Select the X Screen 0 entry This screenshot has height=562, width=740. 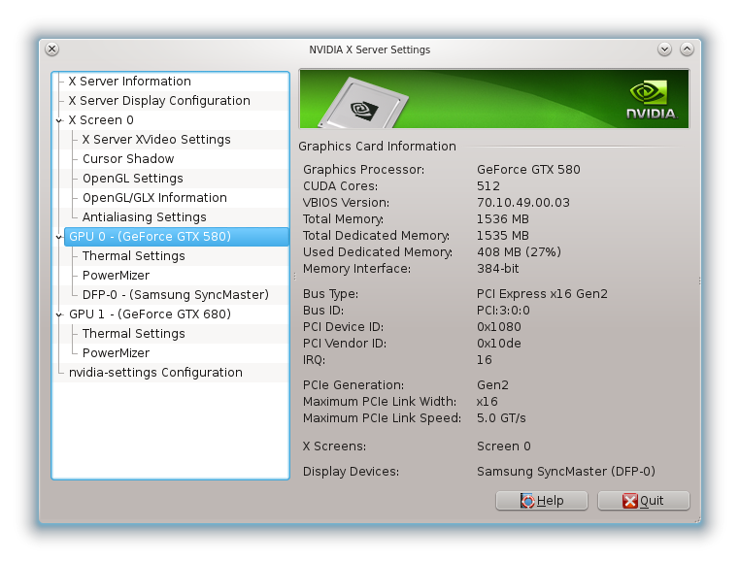coord(101,119)
